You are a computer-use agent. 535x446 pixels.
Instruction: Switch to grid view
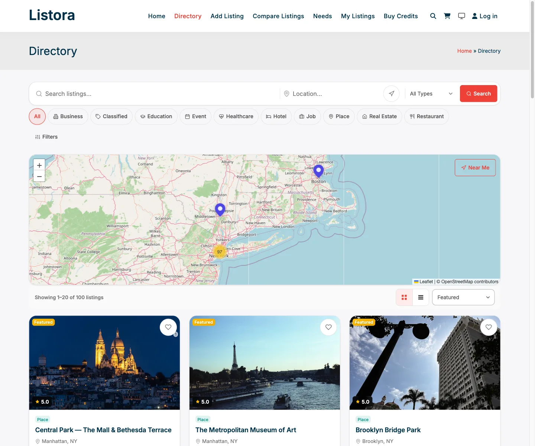(x=404, y=297)
